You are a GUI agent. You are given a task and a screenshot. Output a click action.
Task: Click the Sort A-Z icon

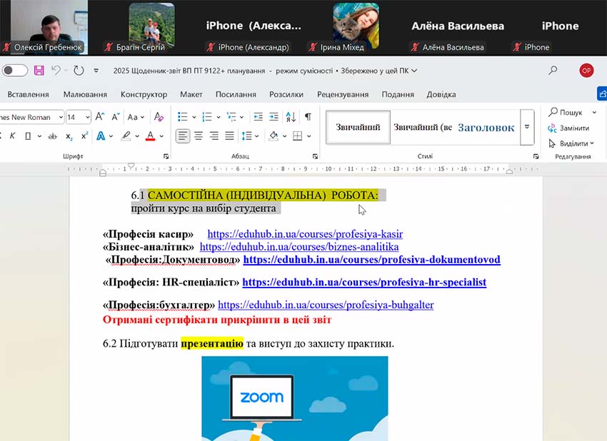(291, 117)
